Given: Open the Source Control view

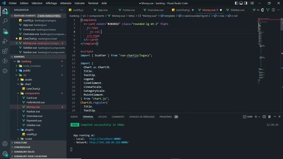Looking at the screenshot, I should tap(5, 31).
